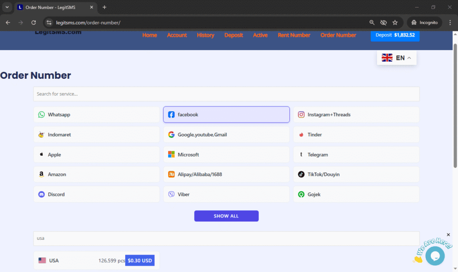This screenshot has width=458, height=272.
Task: Click the Microsoft logo icon
Action: (171, 155)
